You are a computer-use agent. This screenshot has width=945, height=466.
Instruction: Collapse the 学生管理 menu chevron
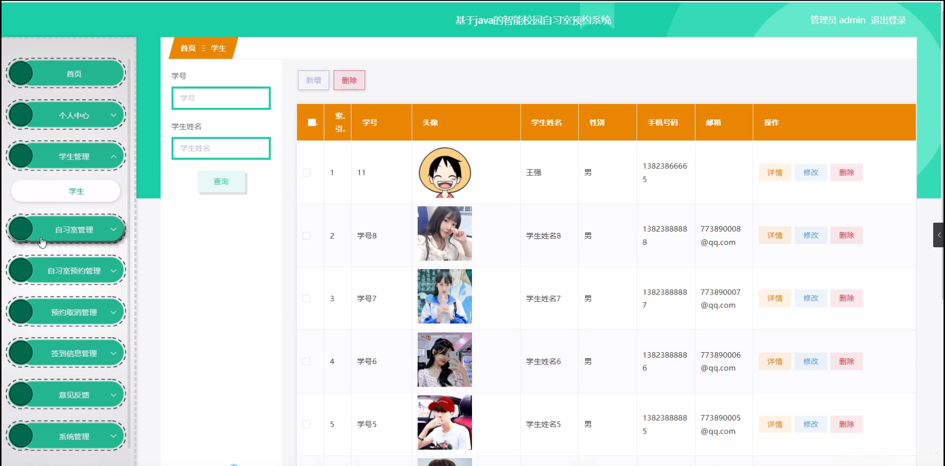point(113,156)
